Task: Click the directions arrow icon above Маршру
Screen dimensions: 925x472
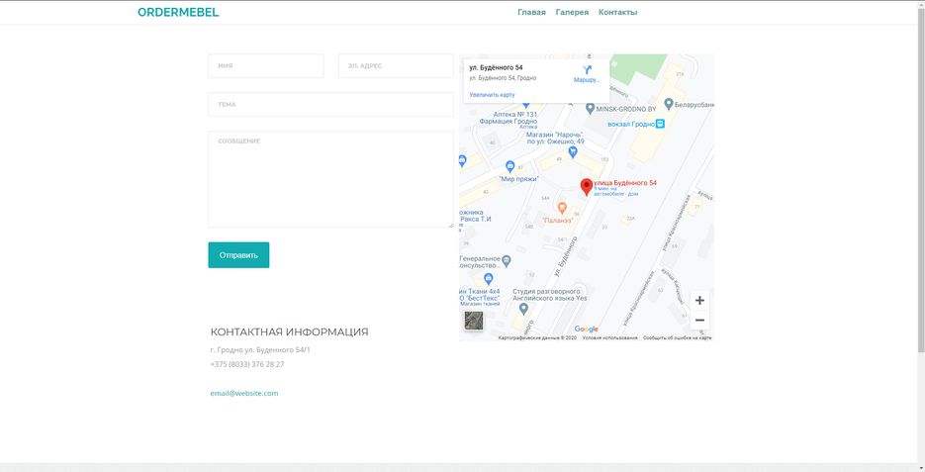Action: (x=587, y=70)
